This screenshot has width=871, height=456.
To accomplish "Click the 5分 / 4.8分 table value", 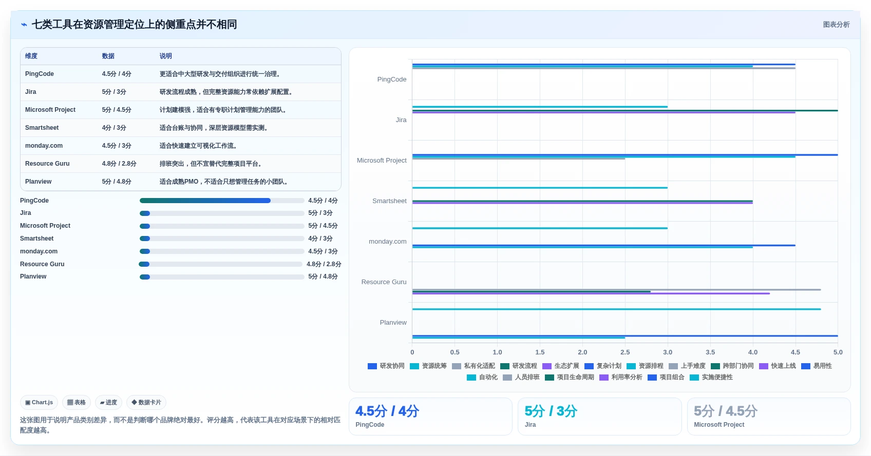I will tap(117, 182).
